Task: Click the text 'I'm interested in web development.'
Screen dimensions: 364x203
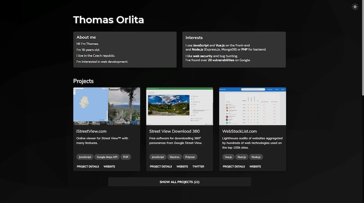Action: point(102,62)
